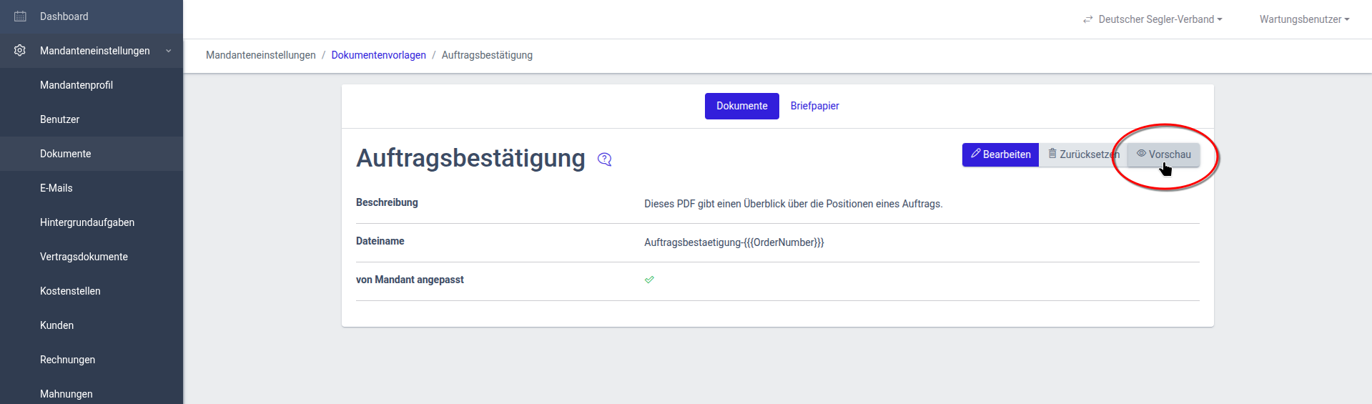This screenshot has width=1372, height=404.
Task: Navigate to E-Mails in sidebar
Action: tap(56, 188)
